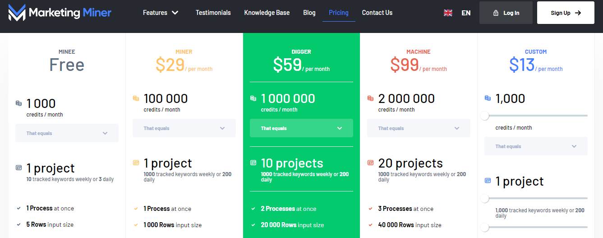Click the $99 per month Machine price
603x238 pixels.
(x=419, y=65)
